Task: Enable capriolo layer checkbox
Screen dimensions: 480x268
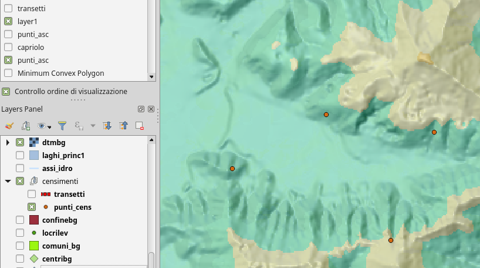Action: tap(8, 47)
